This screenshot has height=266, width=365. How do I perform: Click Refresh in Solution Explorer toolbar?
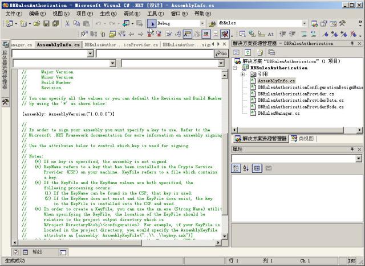click(x=248, y=52)
